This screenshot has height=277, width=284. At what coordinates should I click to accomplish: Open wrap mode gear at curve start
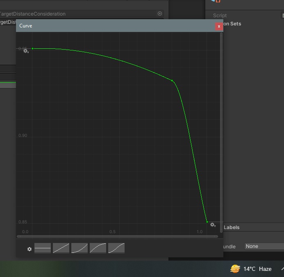coord(26,51)
